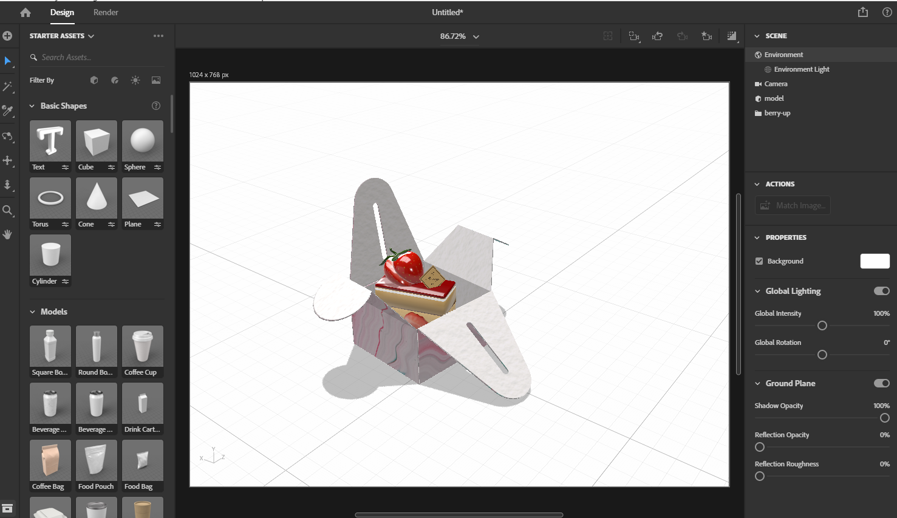Collapse the Actions panel
The image size is (897, 518).
pyautogui.click(x=757, y=184)
